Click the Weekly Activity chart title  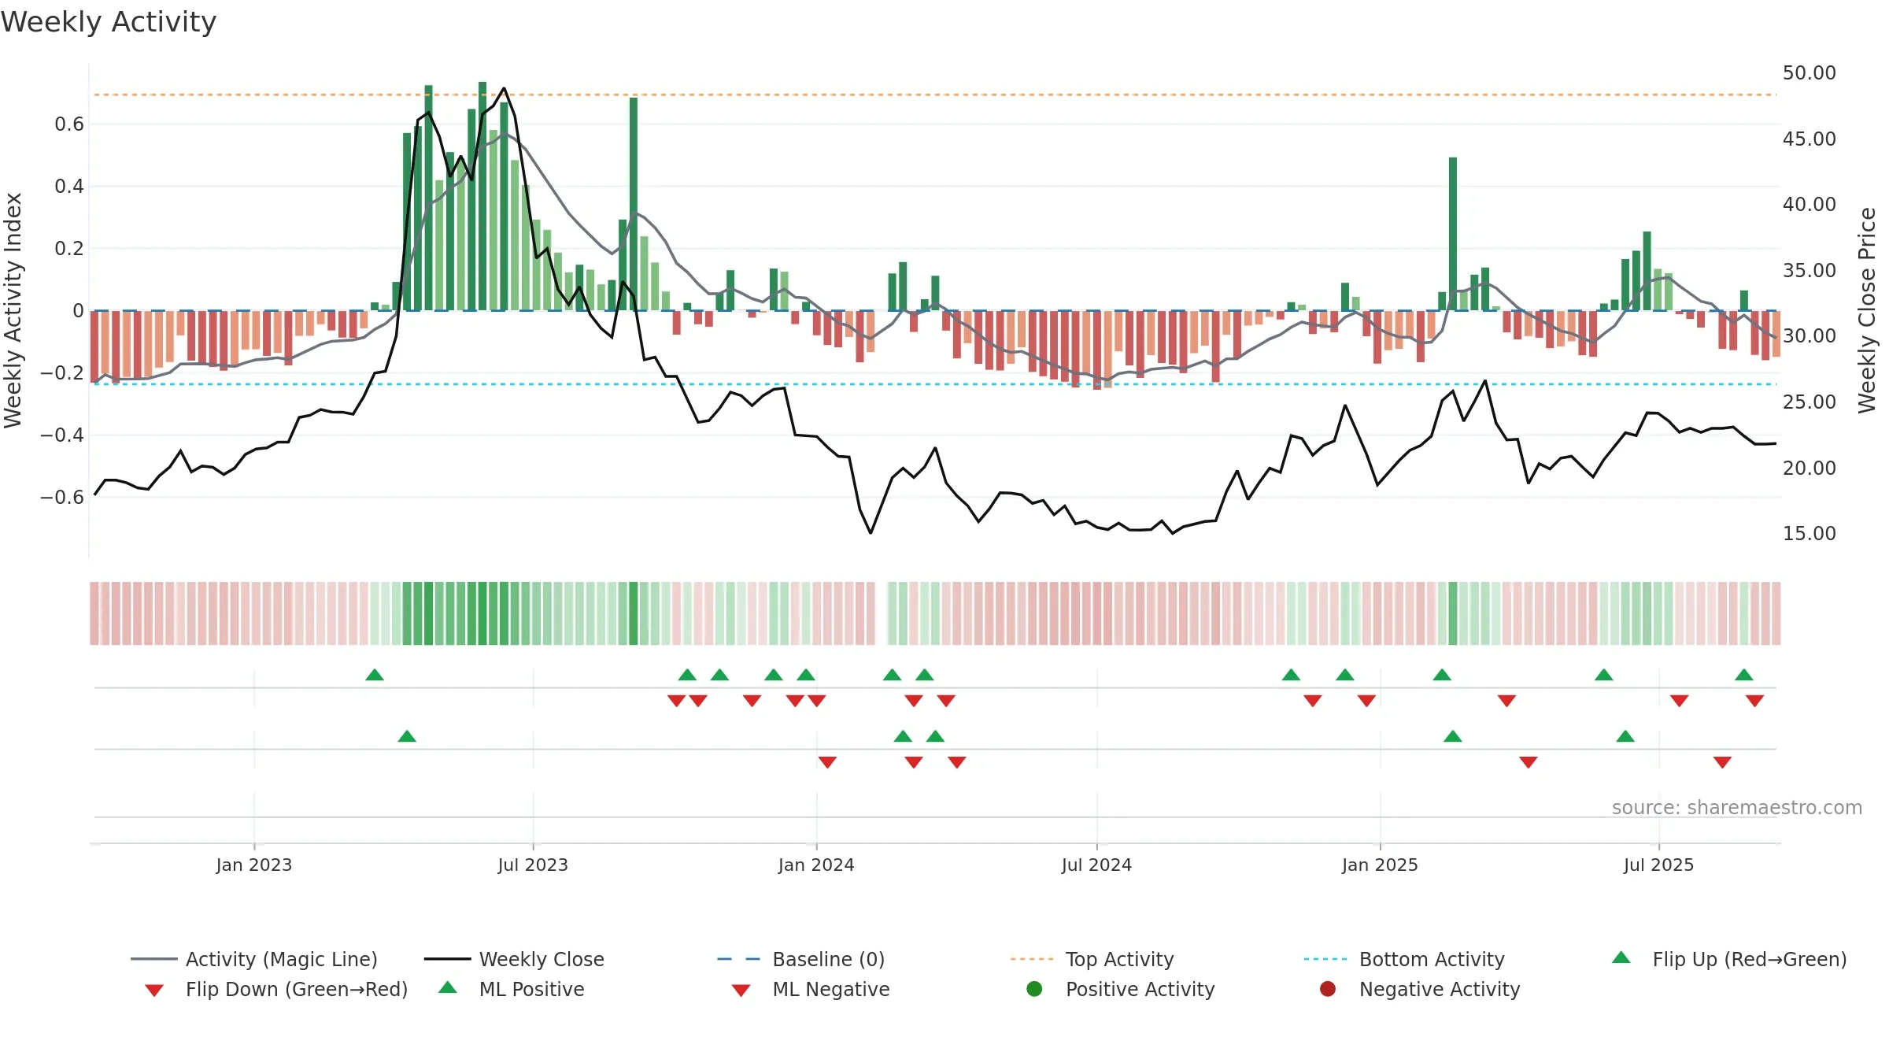(x=109, y=22)
